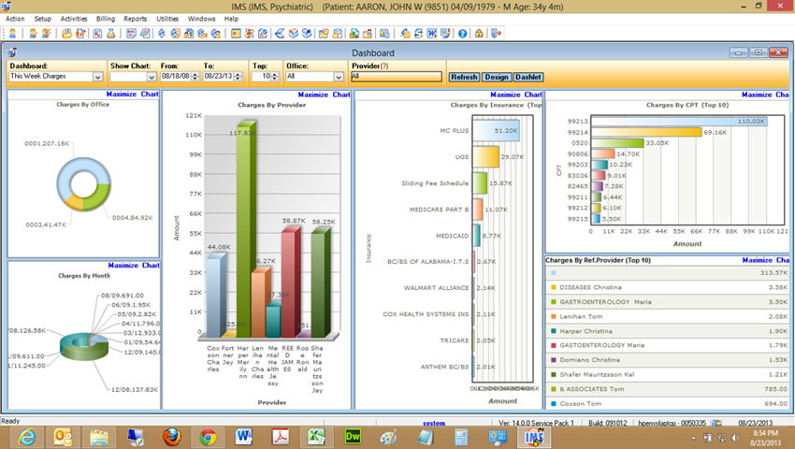Screen dimensions: 795x449
Task: Click the padlock icon in toolbar
Action: [478, 34]
